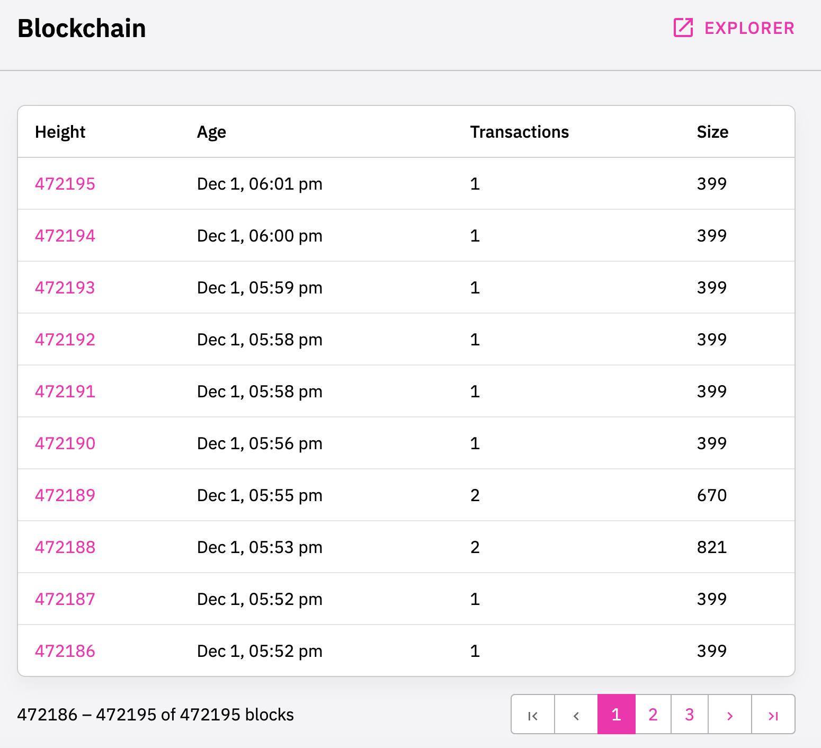Click the Height column header
The image size is (821, 748).
coord(60,132)
